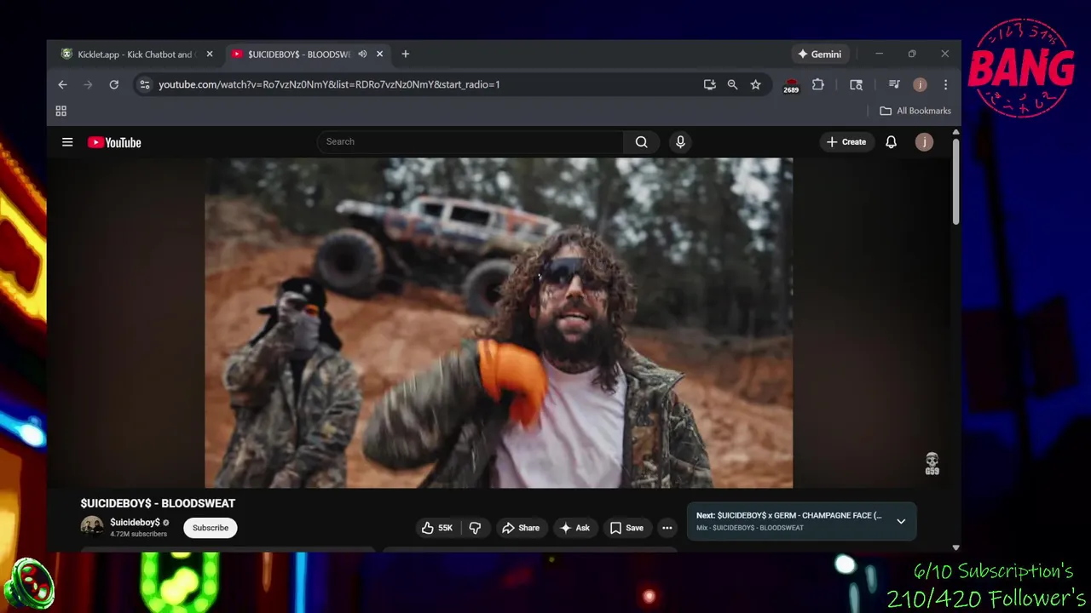1091x613 pixels.
Task: Expand the Next: CHAMPAGNE FACE playlist panel
Action: pyautogui.click(x=901, y=521)
